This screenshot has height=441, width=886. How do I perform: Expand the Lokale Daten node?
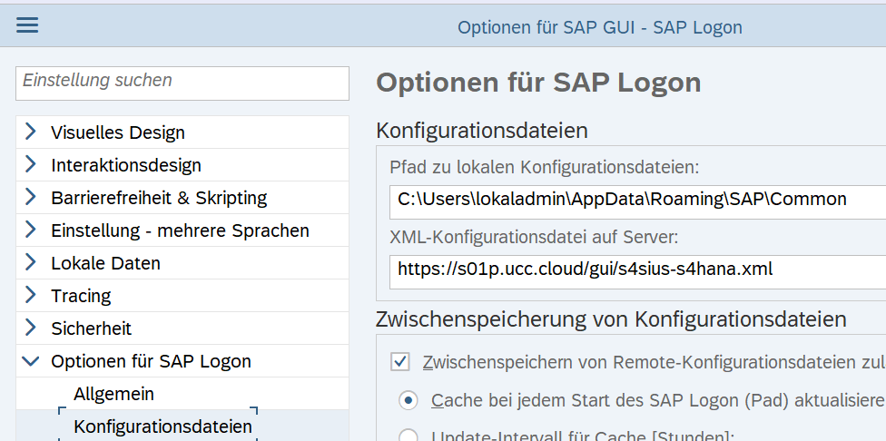tap(31, 263)
